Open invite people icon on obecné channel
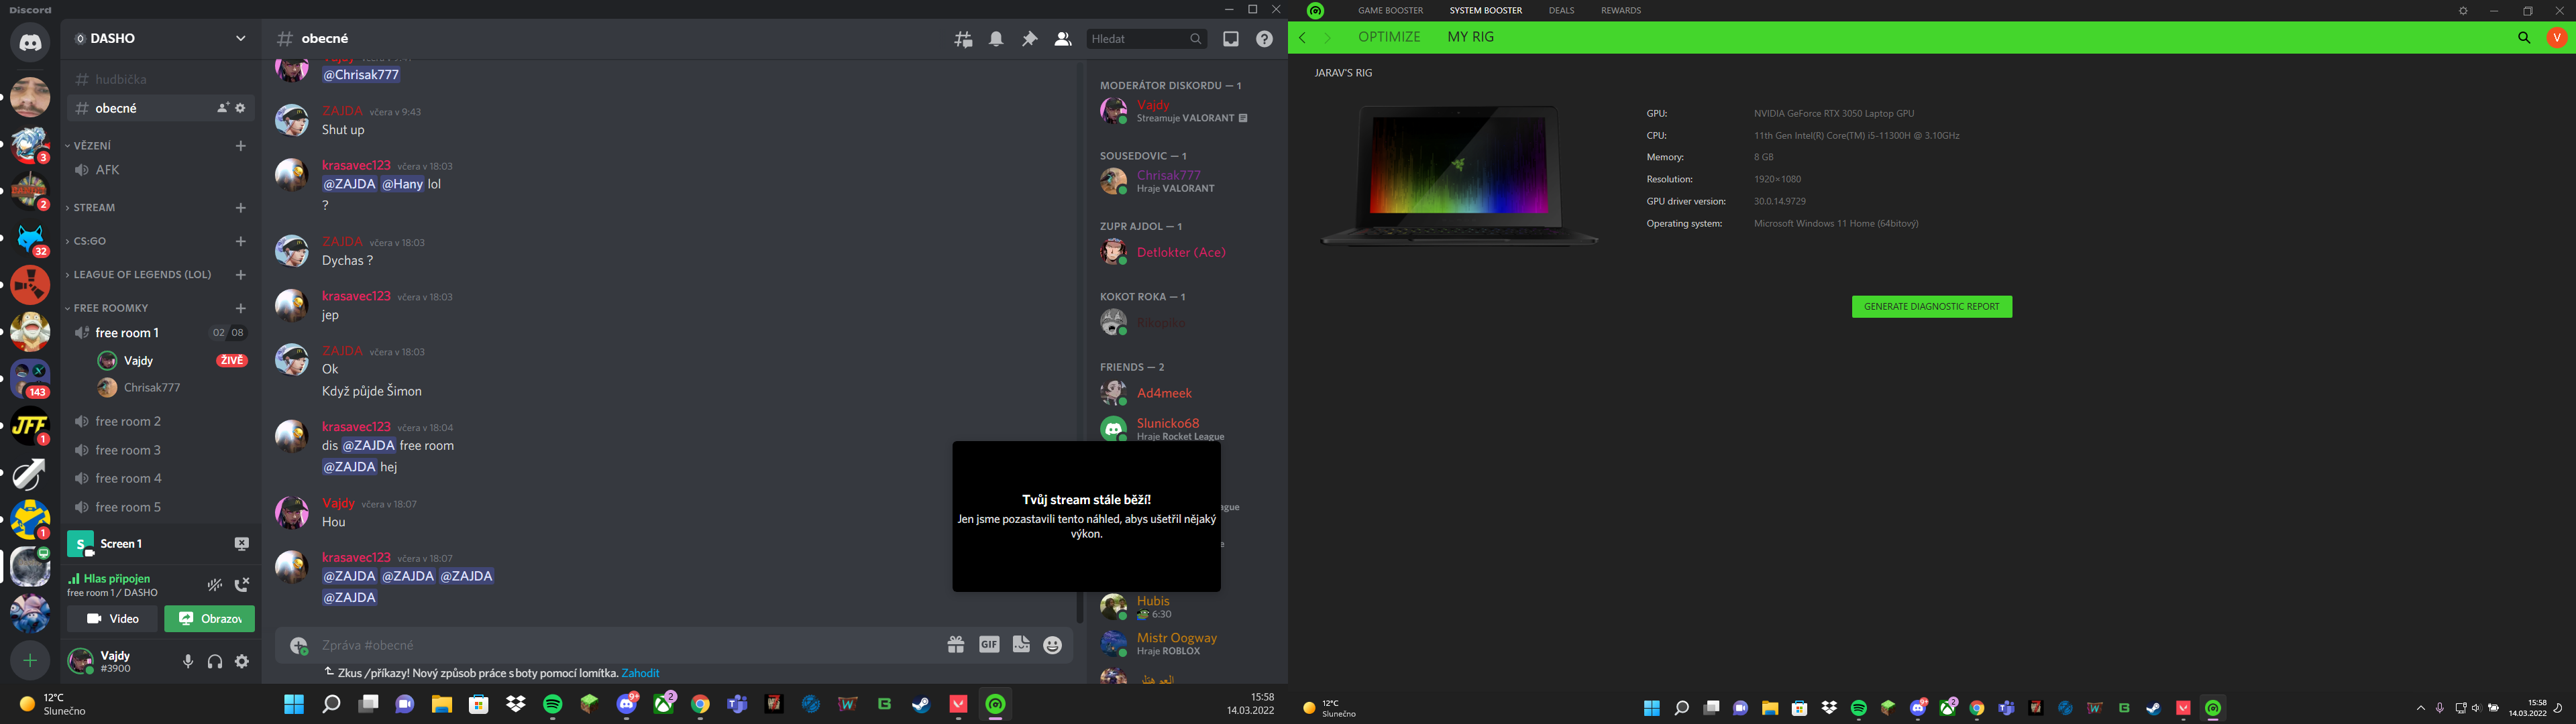 tap(222, 108)
